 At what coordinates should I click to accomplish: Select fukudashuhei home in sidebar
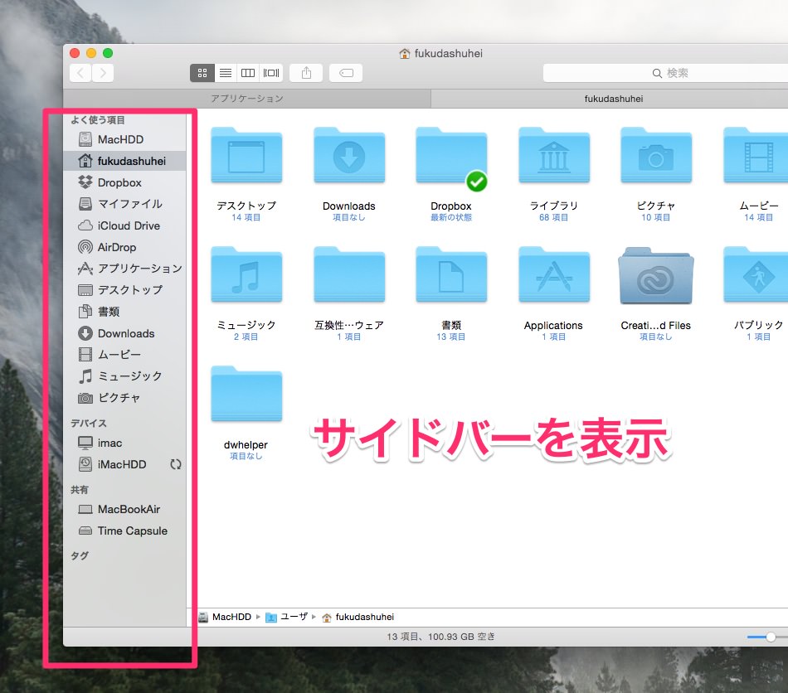click(124, 161)
